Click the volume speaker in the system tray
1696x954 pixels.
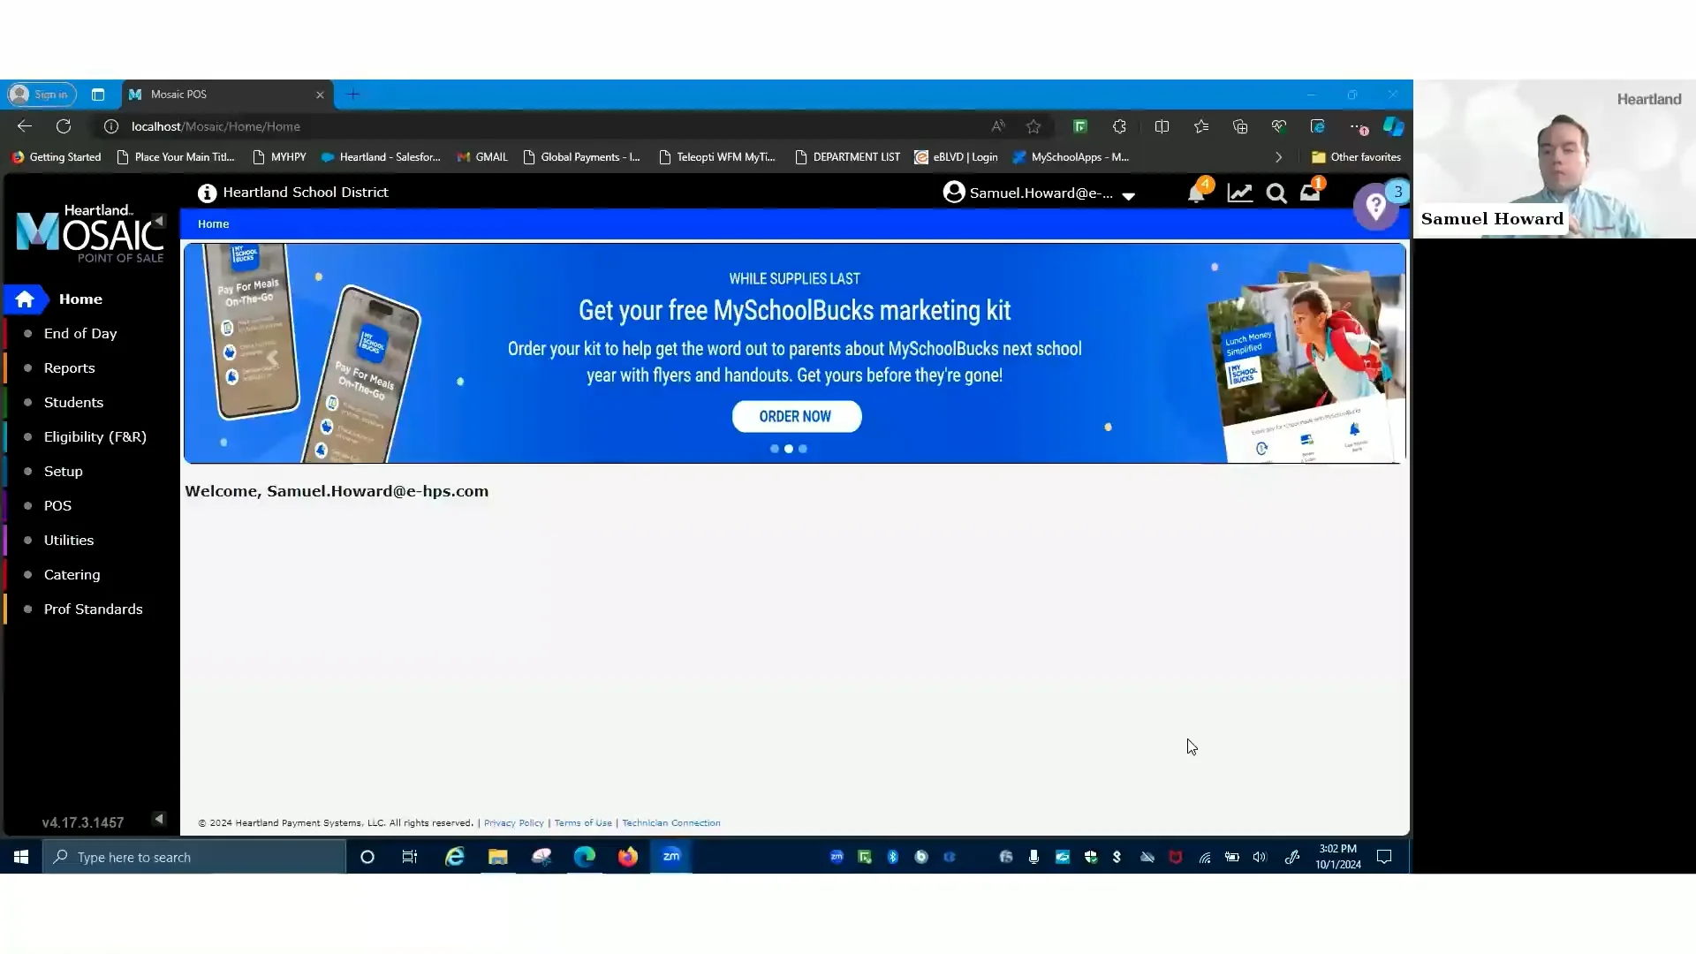pyautogui.click(x=1259, y=857)
